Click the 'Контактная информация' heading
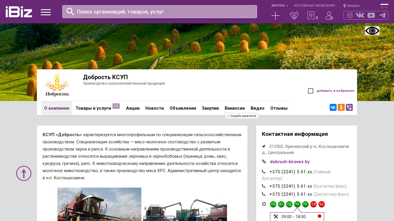Viewport: 394px width, 221px height. (x=295, y=134)
